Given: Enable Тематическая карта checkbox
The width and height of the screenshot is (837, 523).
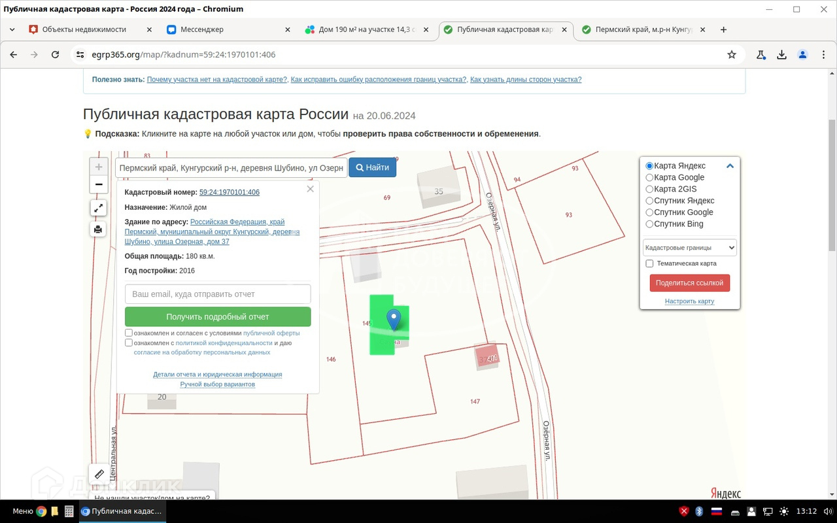Looking at the screenshot, I should 649,263.
